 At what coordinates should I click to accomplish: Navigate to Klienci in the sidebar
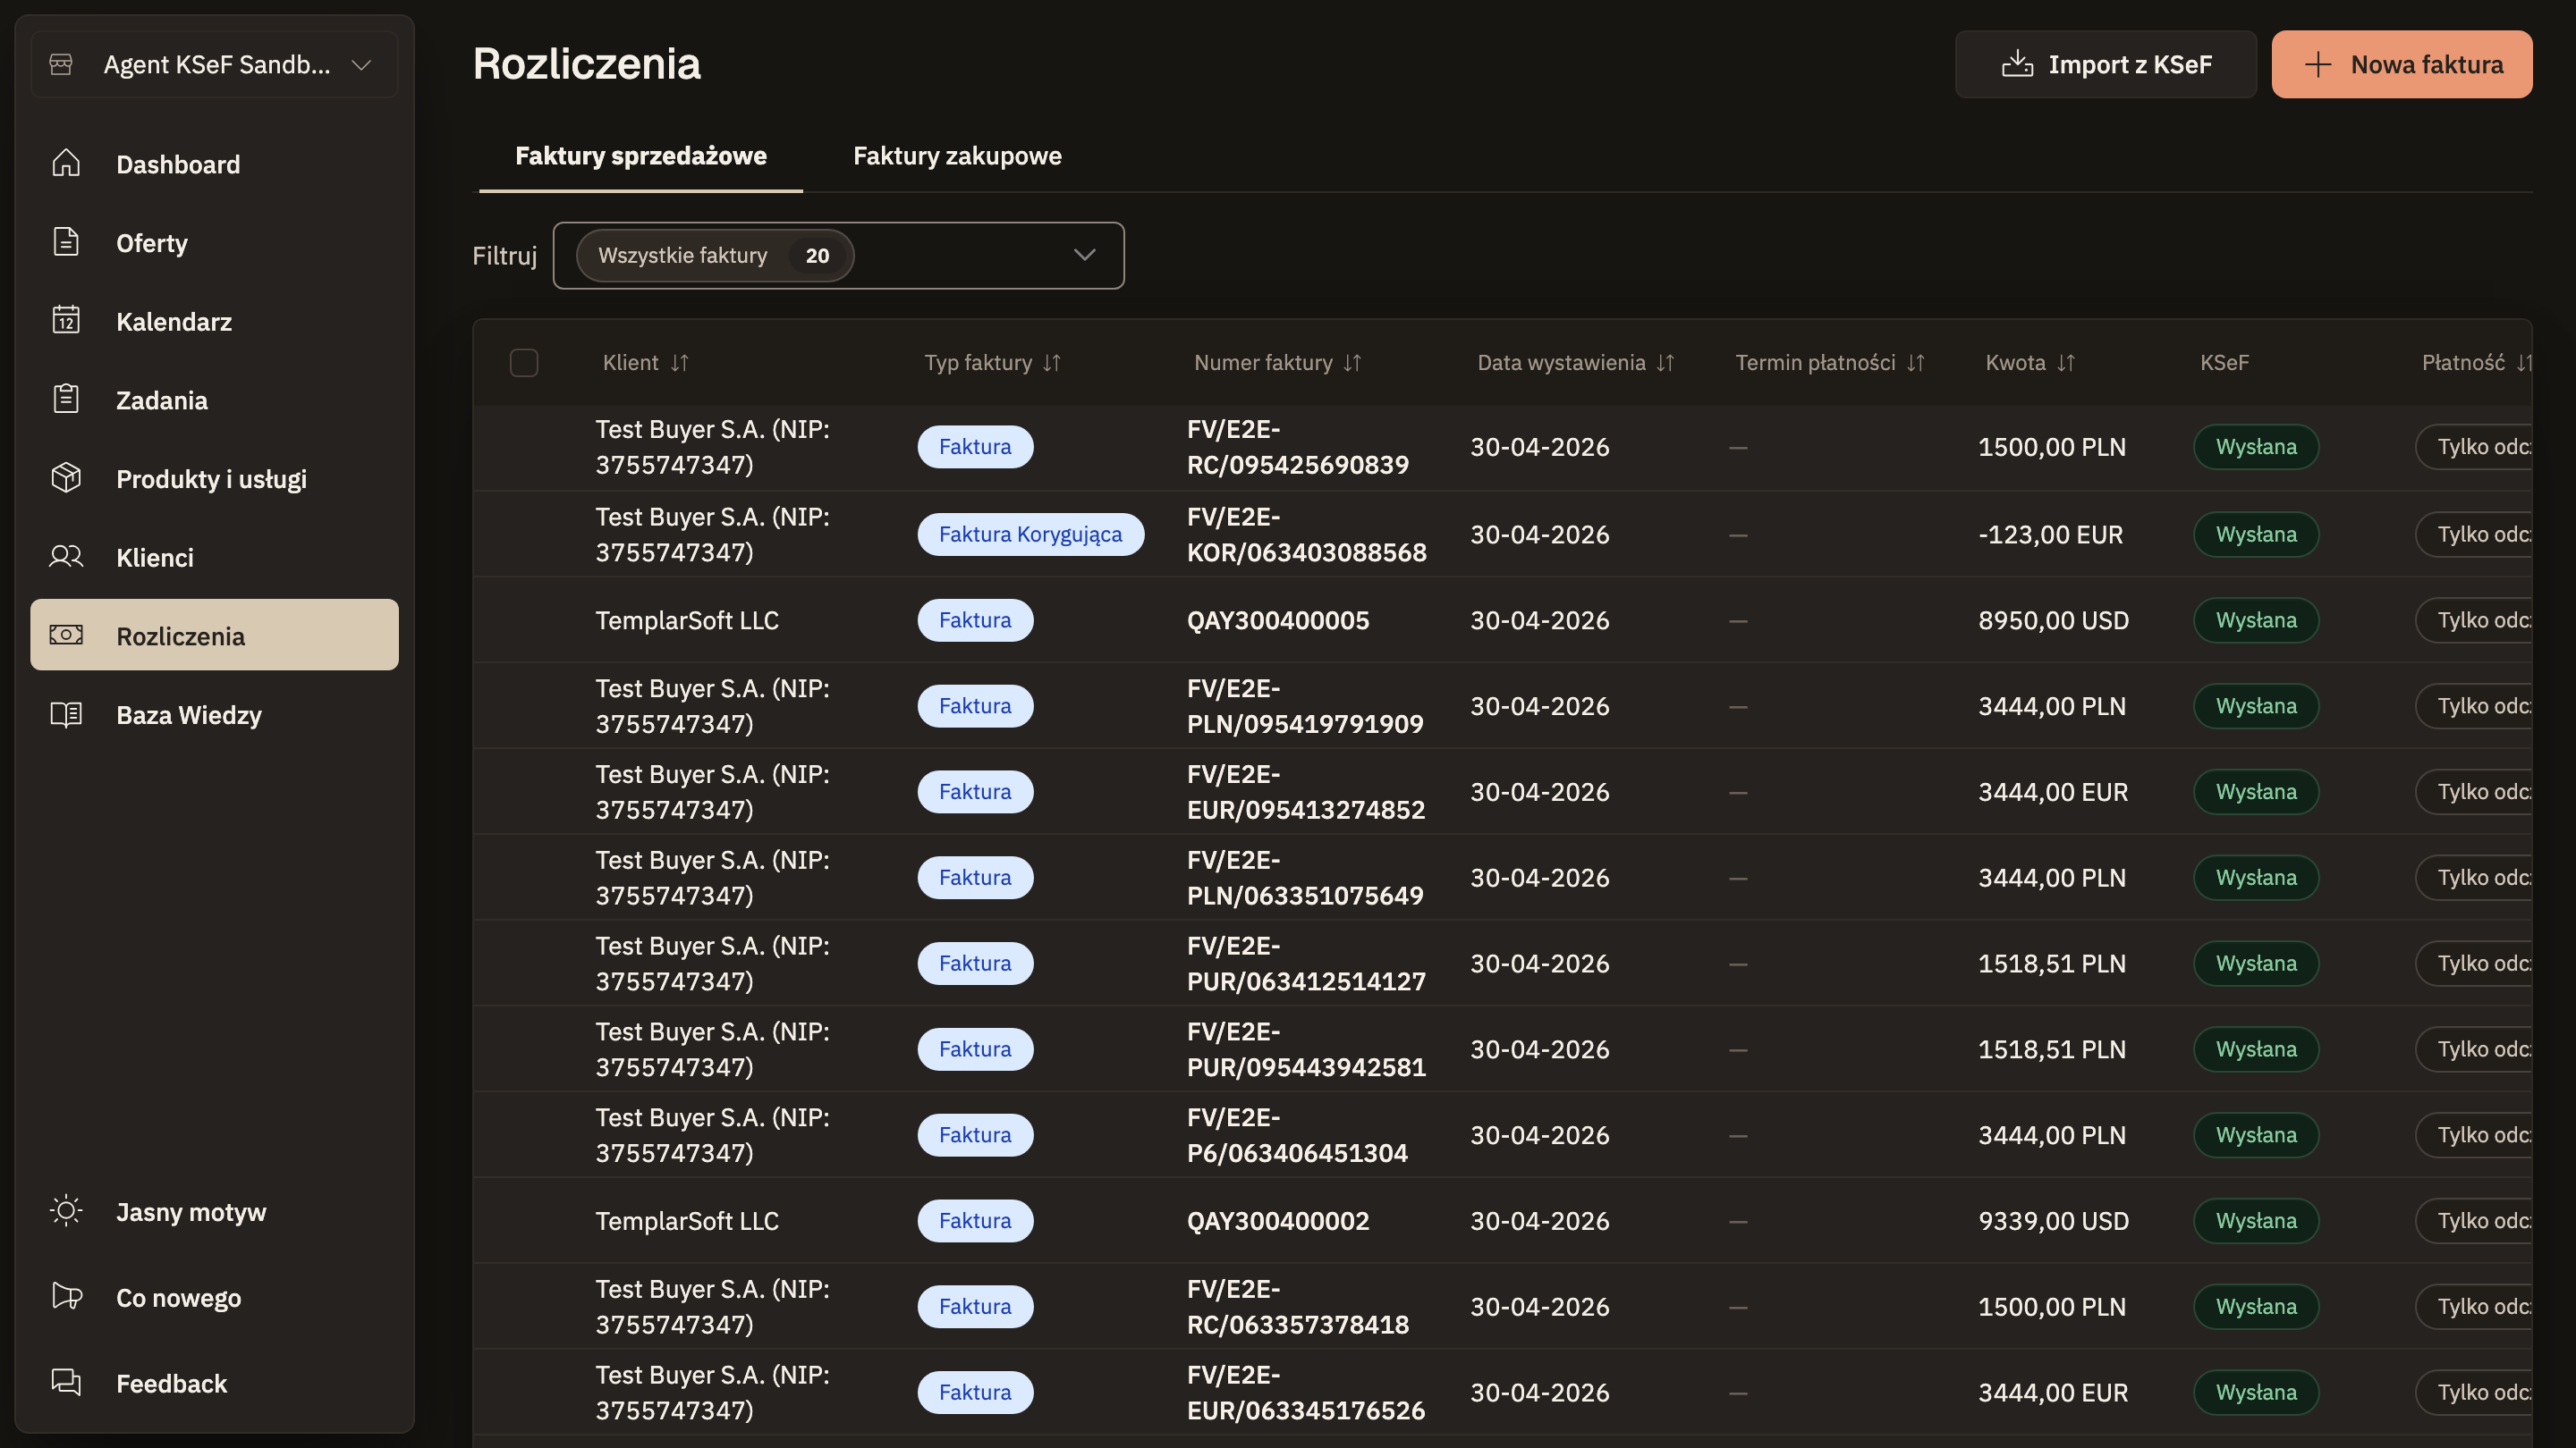click(x=214, y=557)
